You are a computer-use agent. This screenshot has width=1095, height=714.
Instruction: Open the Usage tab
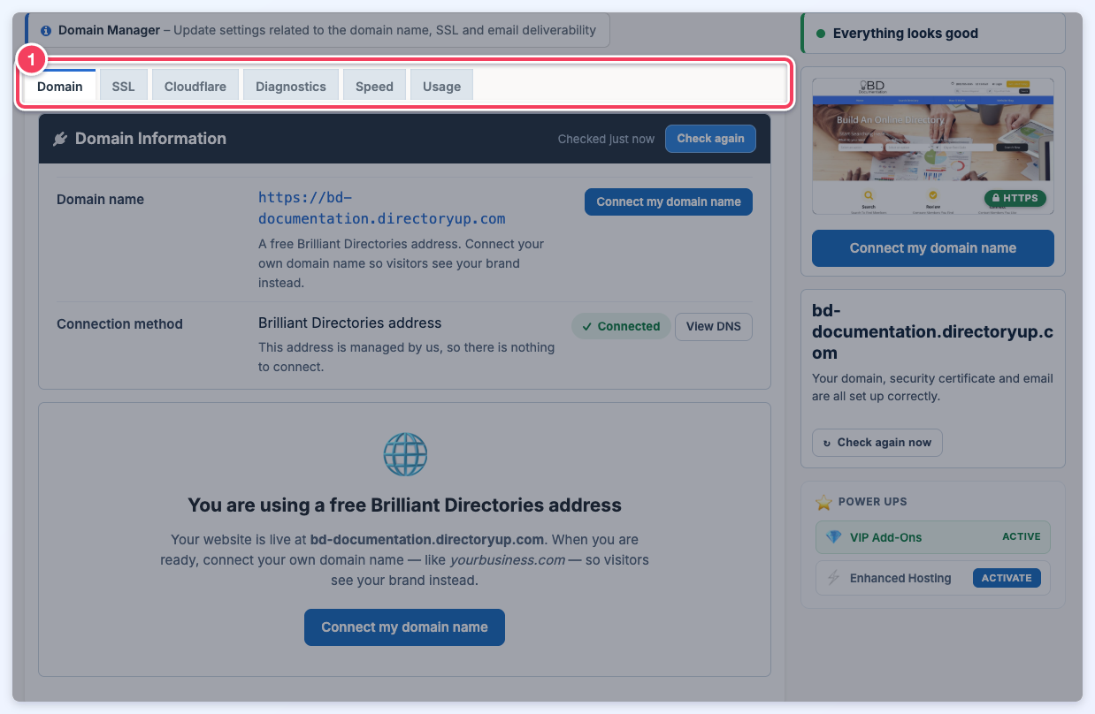coord(441,86)
